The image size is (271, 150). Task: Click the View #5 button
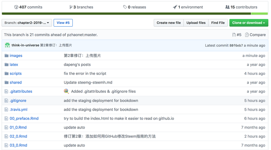pyautogui.click(x=63, y=23)
